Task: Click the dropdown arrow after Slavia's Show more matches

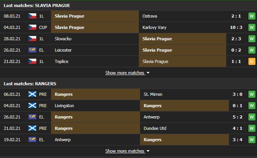Action: [148, 73]
